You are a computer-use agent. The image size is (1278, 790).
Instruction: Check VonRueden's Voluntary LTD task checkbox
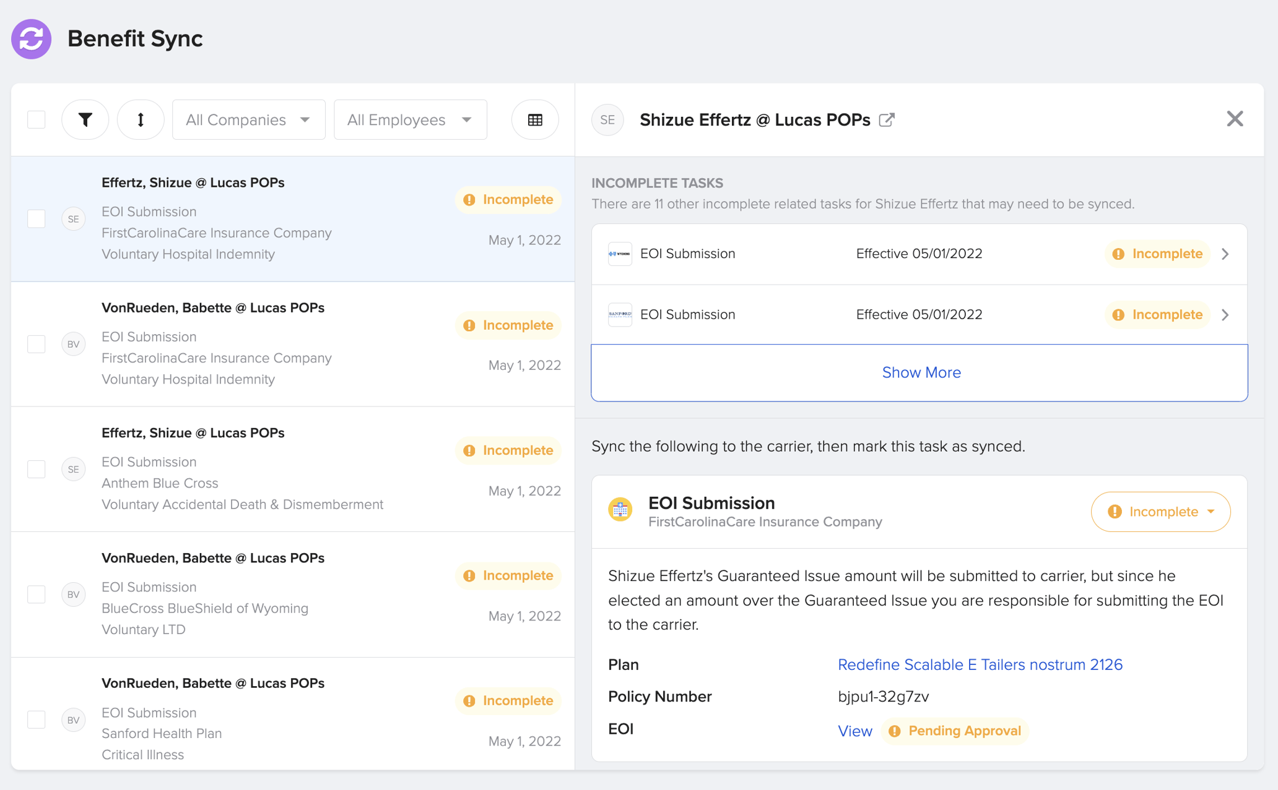tap(36, 594)
